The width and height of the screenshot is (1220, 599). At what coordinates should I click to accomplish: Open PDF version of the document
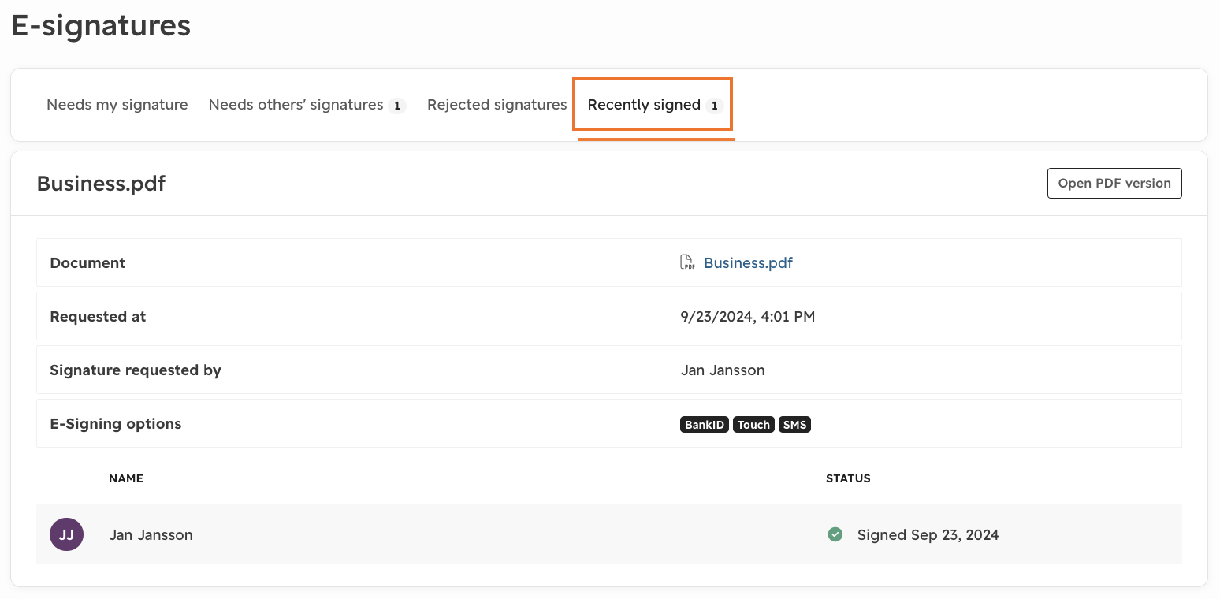[1114, 183]
